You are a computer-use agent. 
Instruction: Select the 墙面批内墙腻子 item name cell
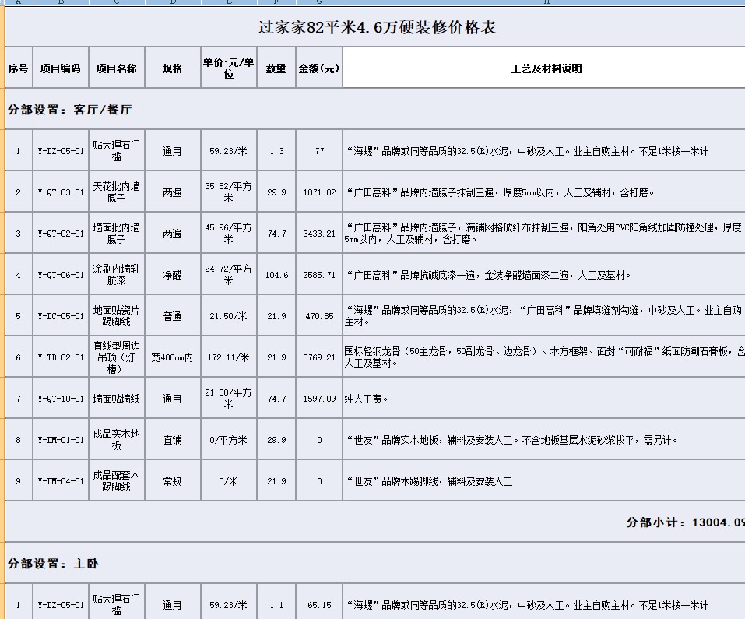(117, 234)
